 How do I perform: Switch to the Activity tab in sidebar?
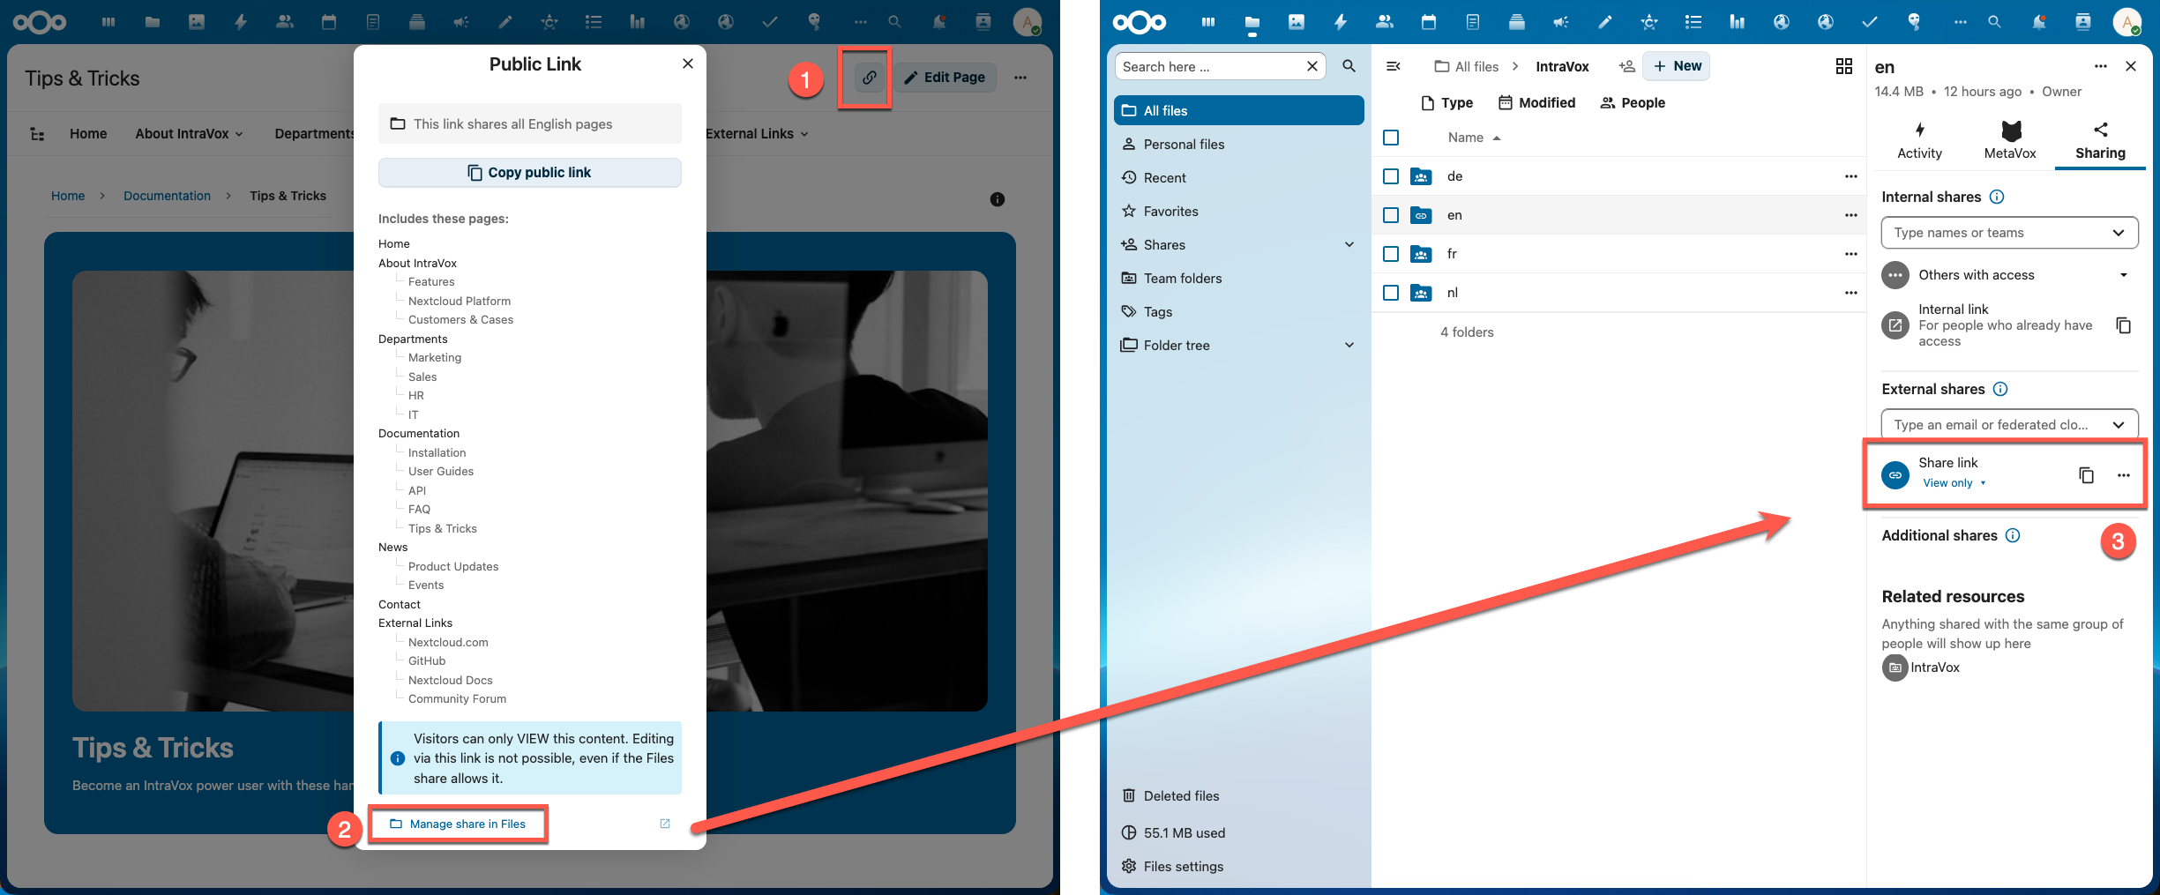pos(1919,141)
